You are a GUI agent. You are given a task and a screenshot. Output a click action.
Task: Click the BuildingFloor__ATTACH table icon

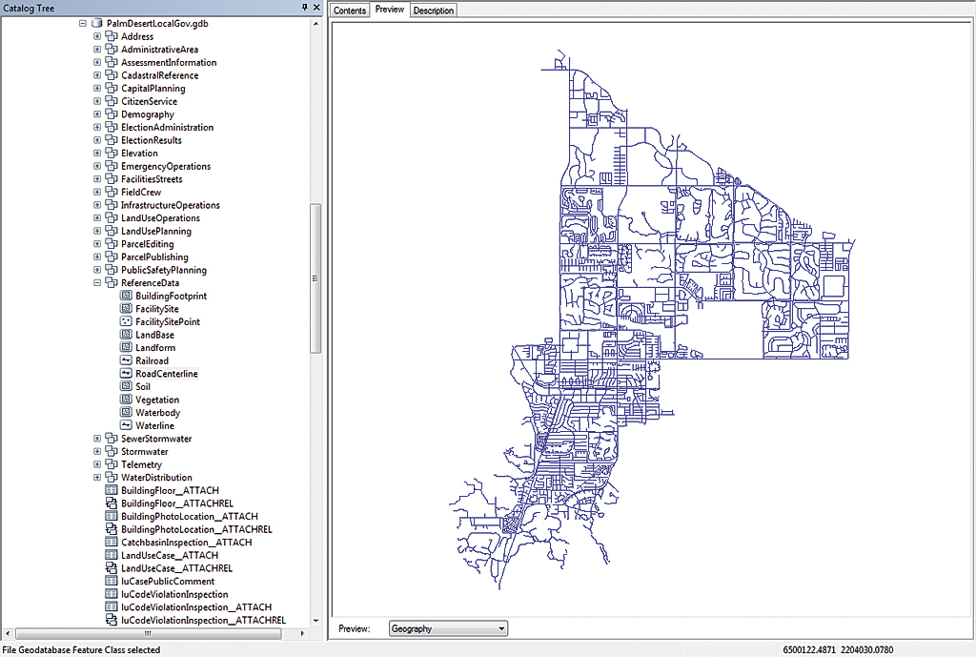(112, 490)
